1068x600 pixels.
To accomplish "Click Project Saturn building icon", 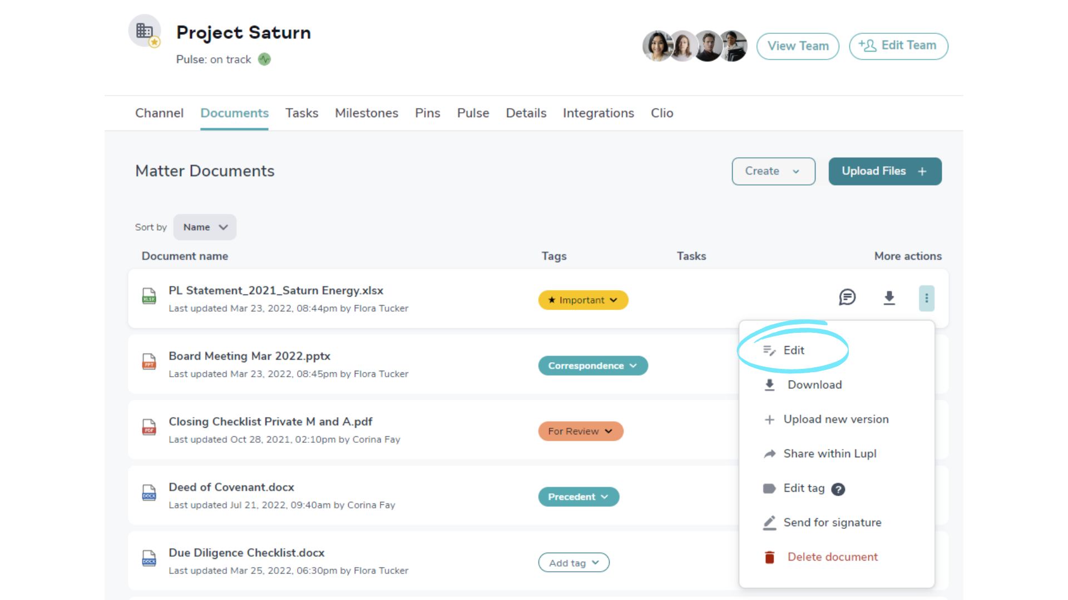I will point(145,31).
